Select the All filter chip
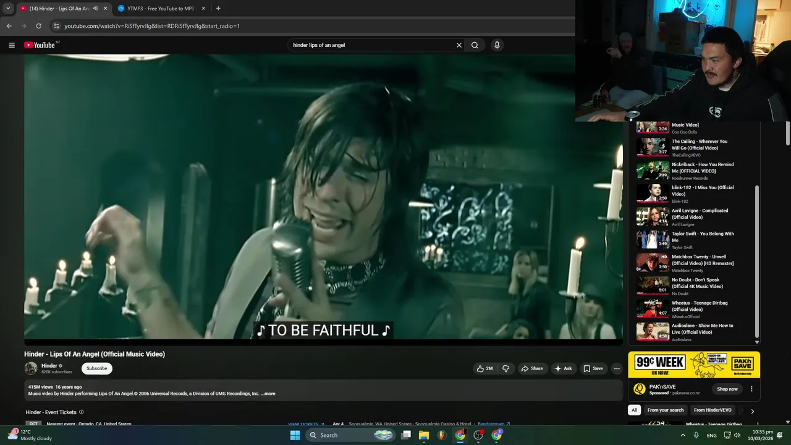791x445 pixels. (634, 410)
